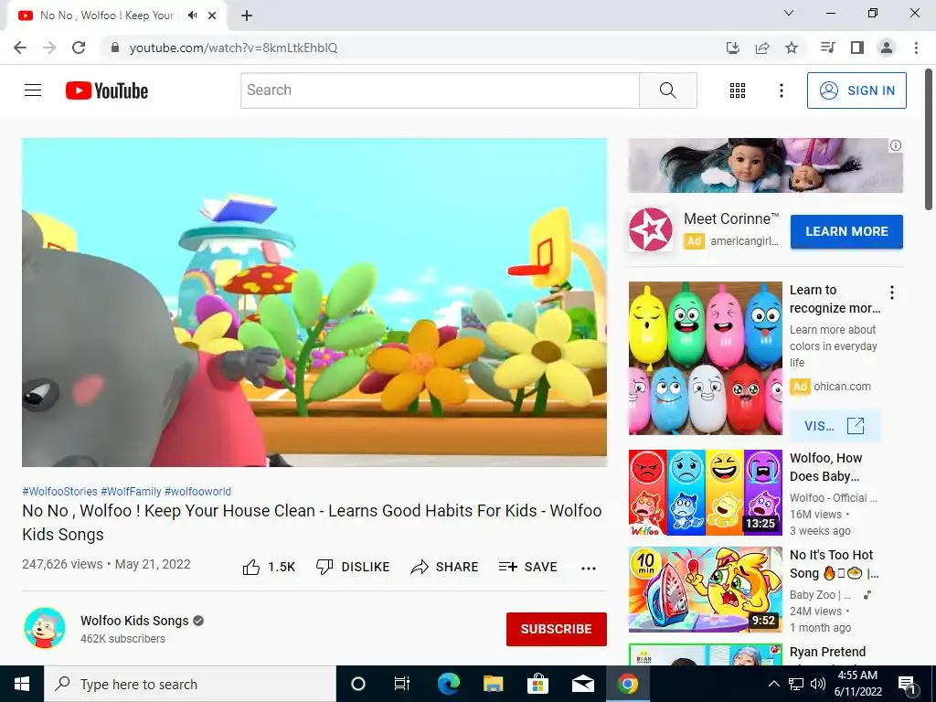This screenshot has height=702, width=936.
Task: Share this page icon in address bar
Action: click(762, 48)
